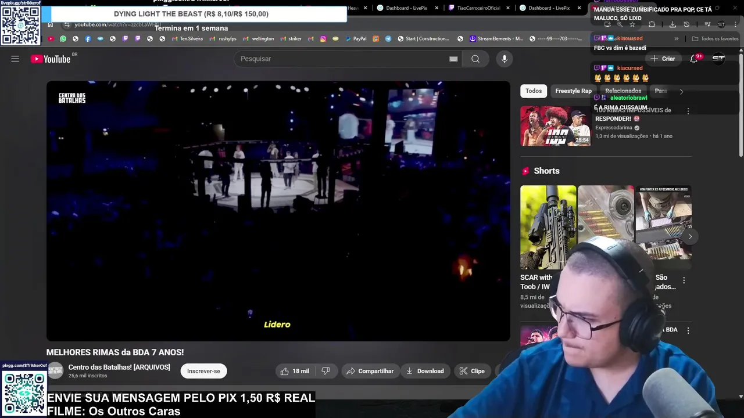Open the Instagram bookmark icon
The width and height of the screenshot is (744, 418).
(x=323, y=39)
